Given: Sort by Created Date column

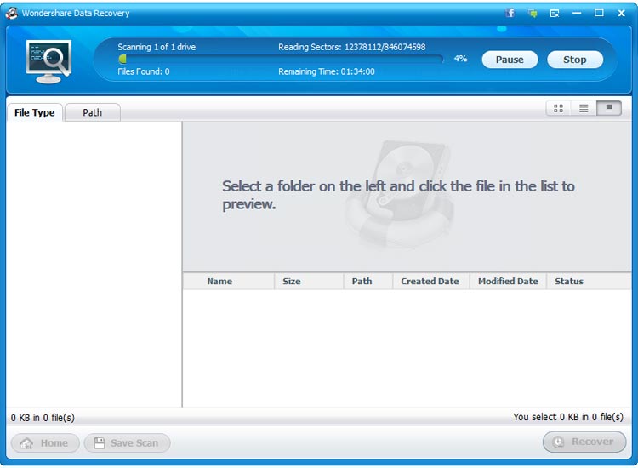Looking at the screenshot, I should pos(430,281).
